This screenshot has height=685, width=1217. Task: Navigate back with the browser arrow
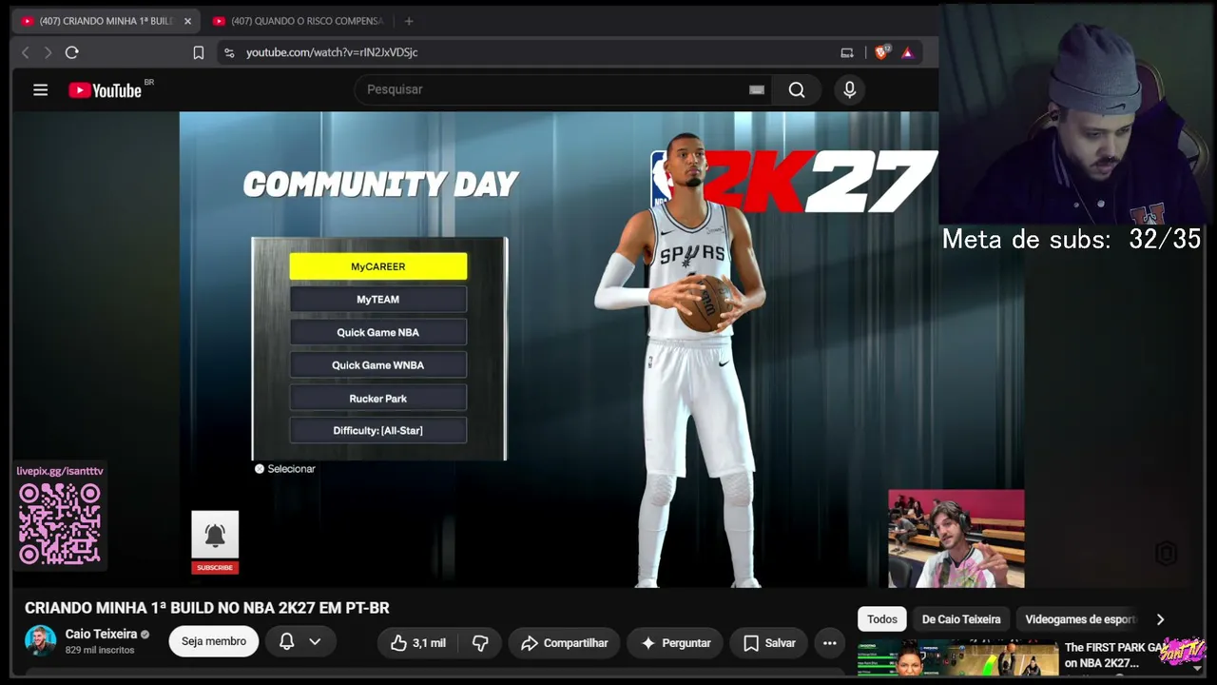(x=26, y=52)
